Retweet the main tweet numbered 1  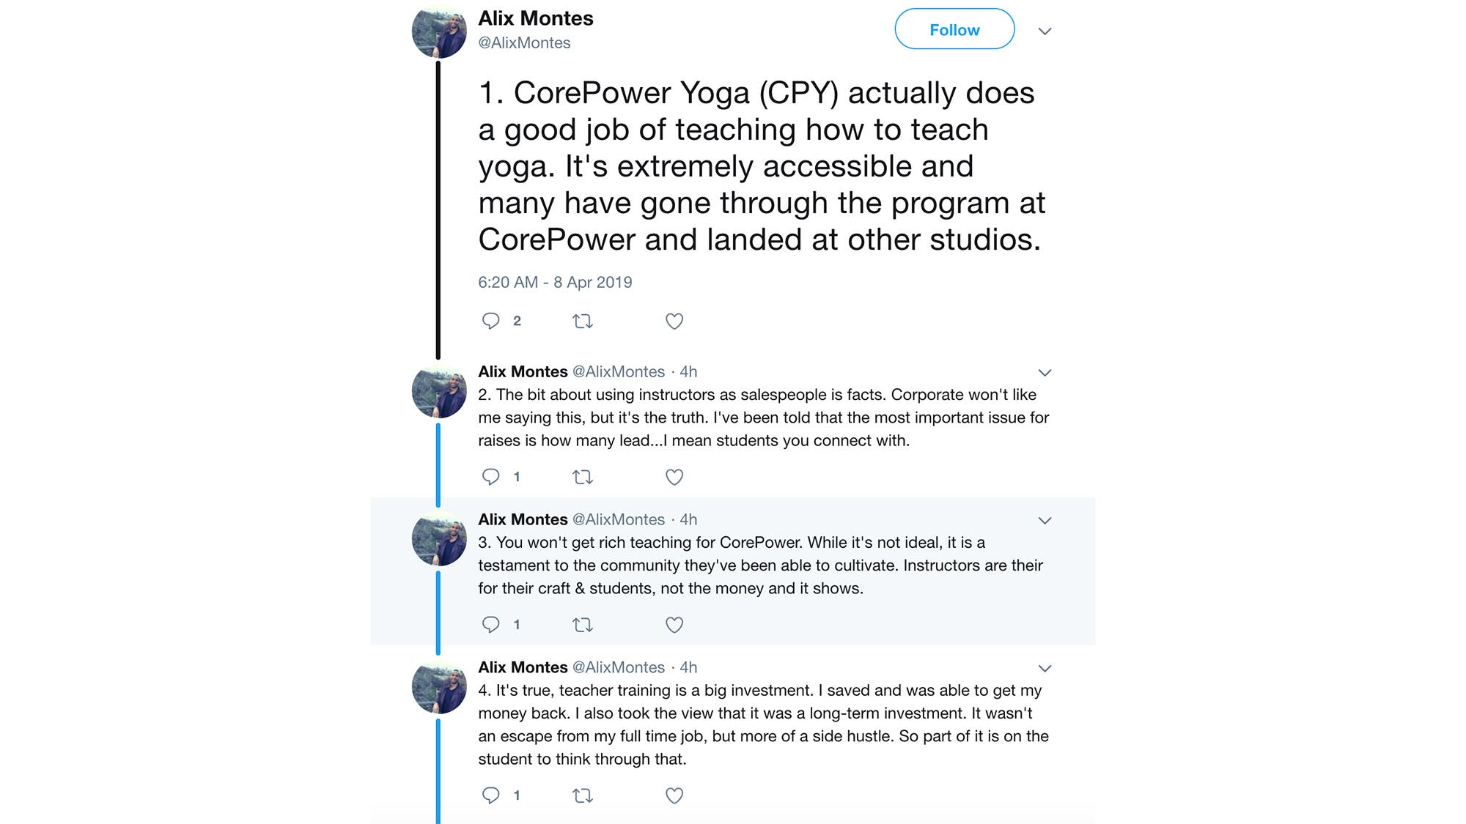(x=583, y=321)
